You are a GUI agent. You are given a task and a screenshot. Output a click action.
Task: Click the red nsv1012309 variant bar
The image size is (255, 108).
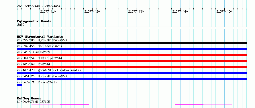click(x=132, y=67)
